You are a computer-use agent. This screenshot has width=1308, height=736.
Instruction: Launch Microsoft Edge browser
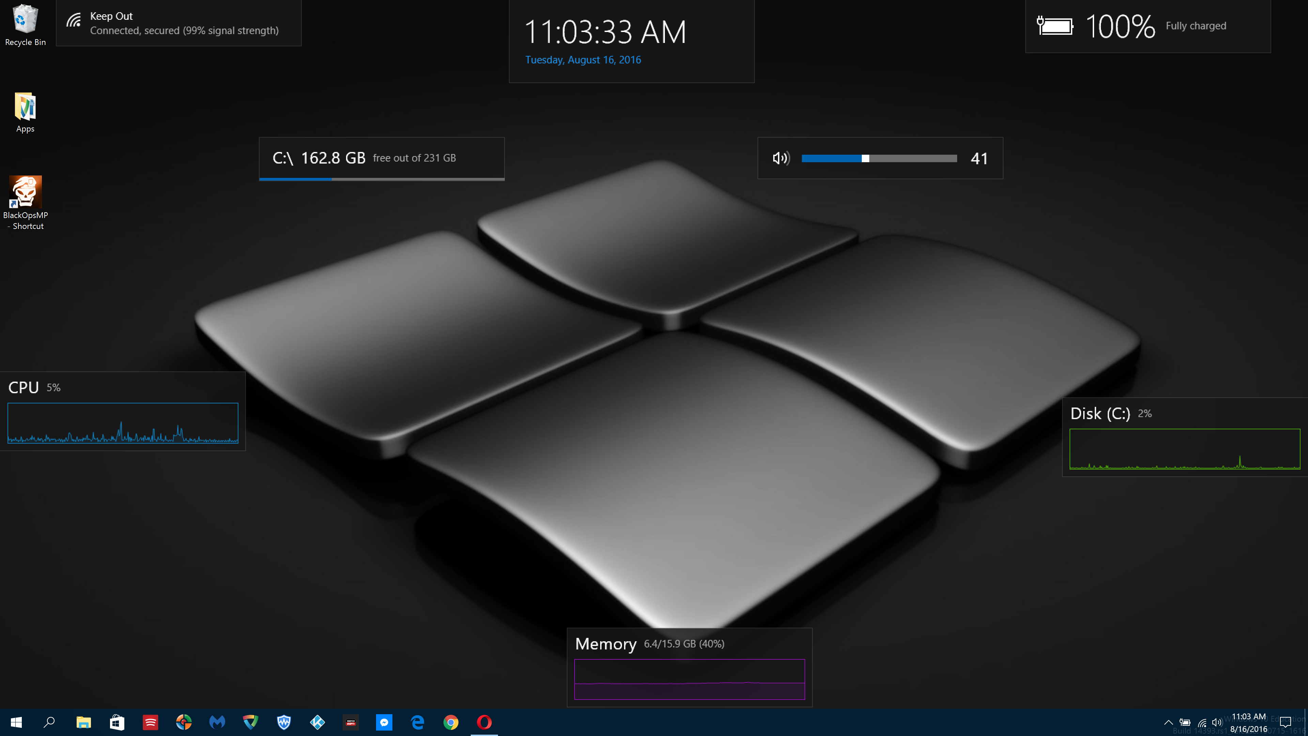point(417,722)
